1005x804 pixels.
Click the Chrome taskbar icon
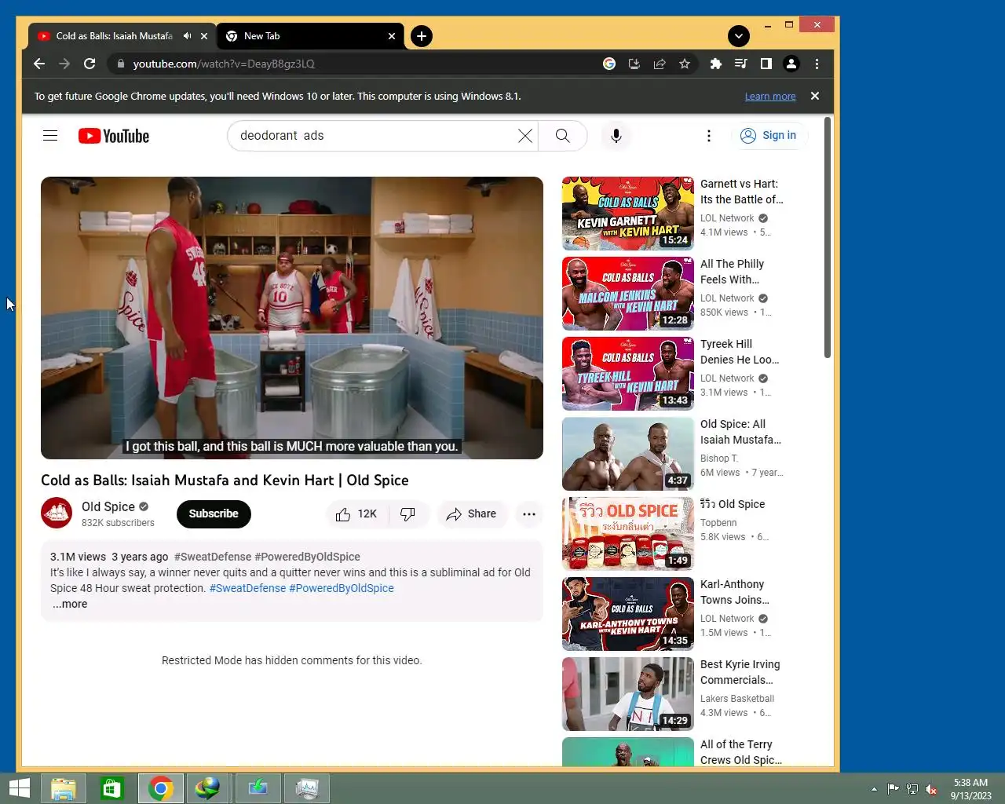point(161,788)
